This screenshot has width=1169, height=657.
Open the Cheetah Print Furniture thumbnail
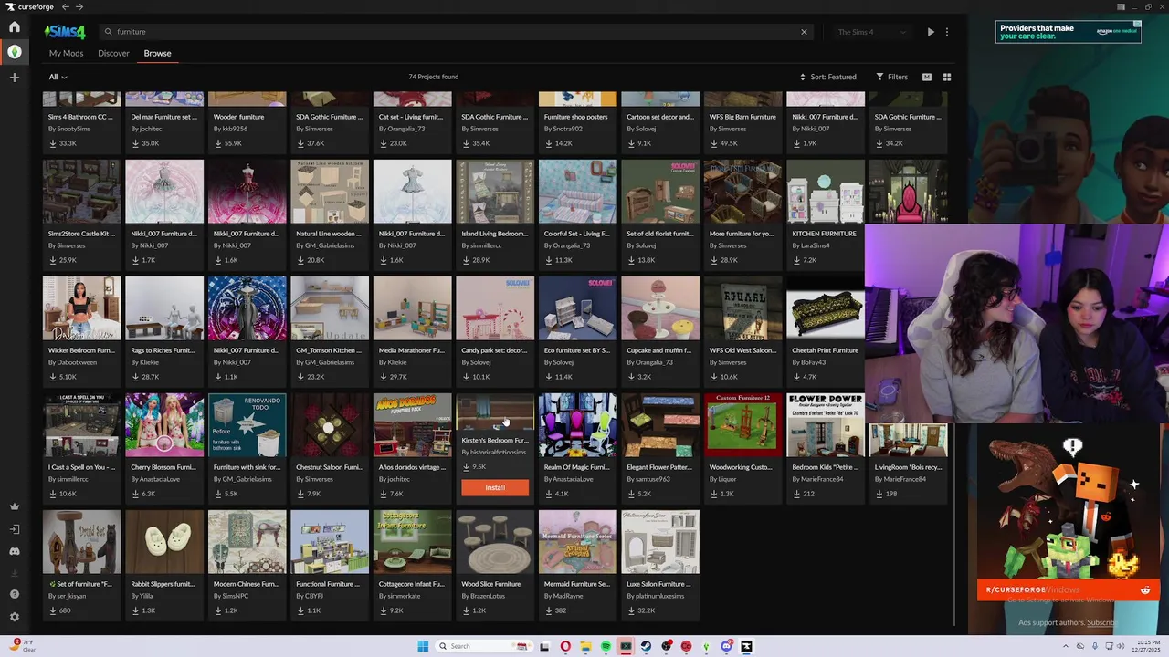(826, 309)
